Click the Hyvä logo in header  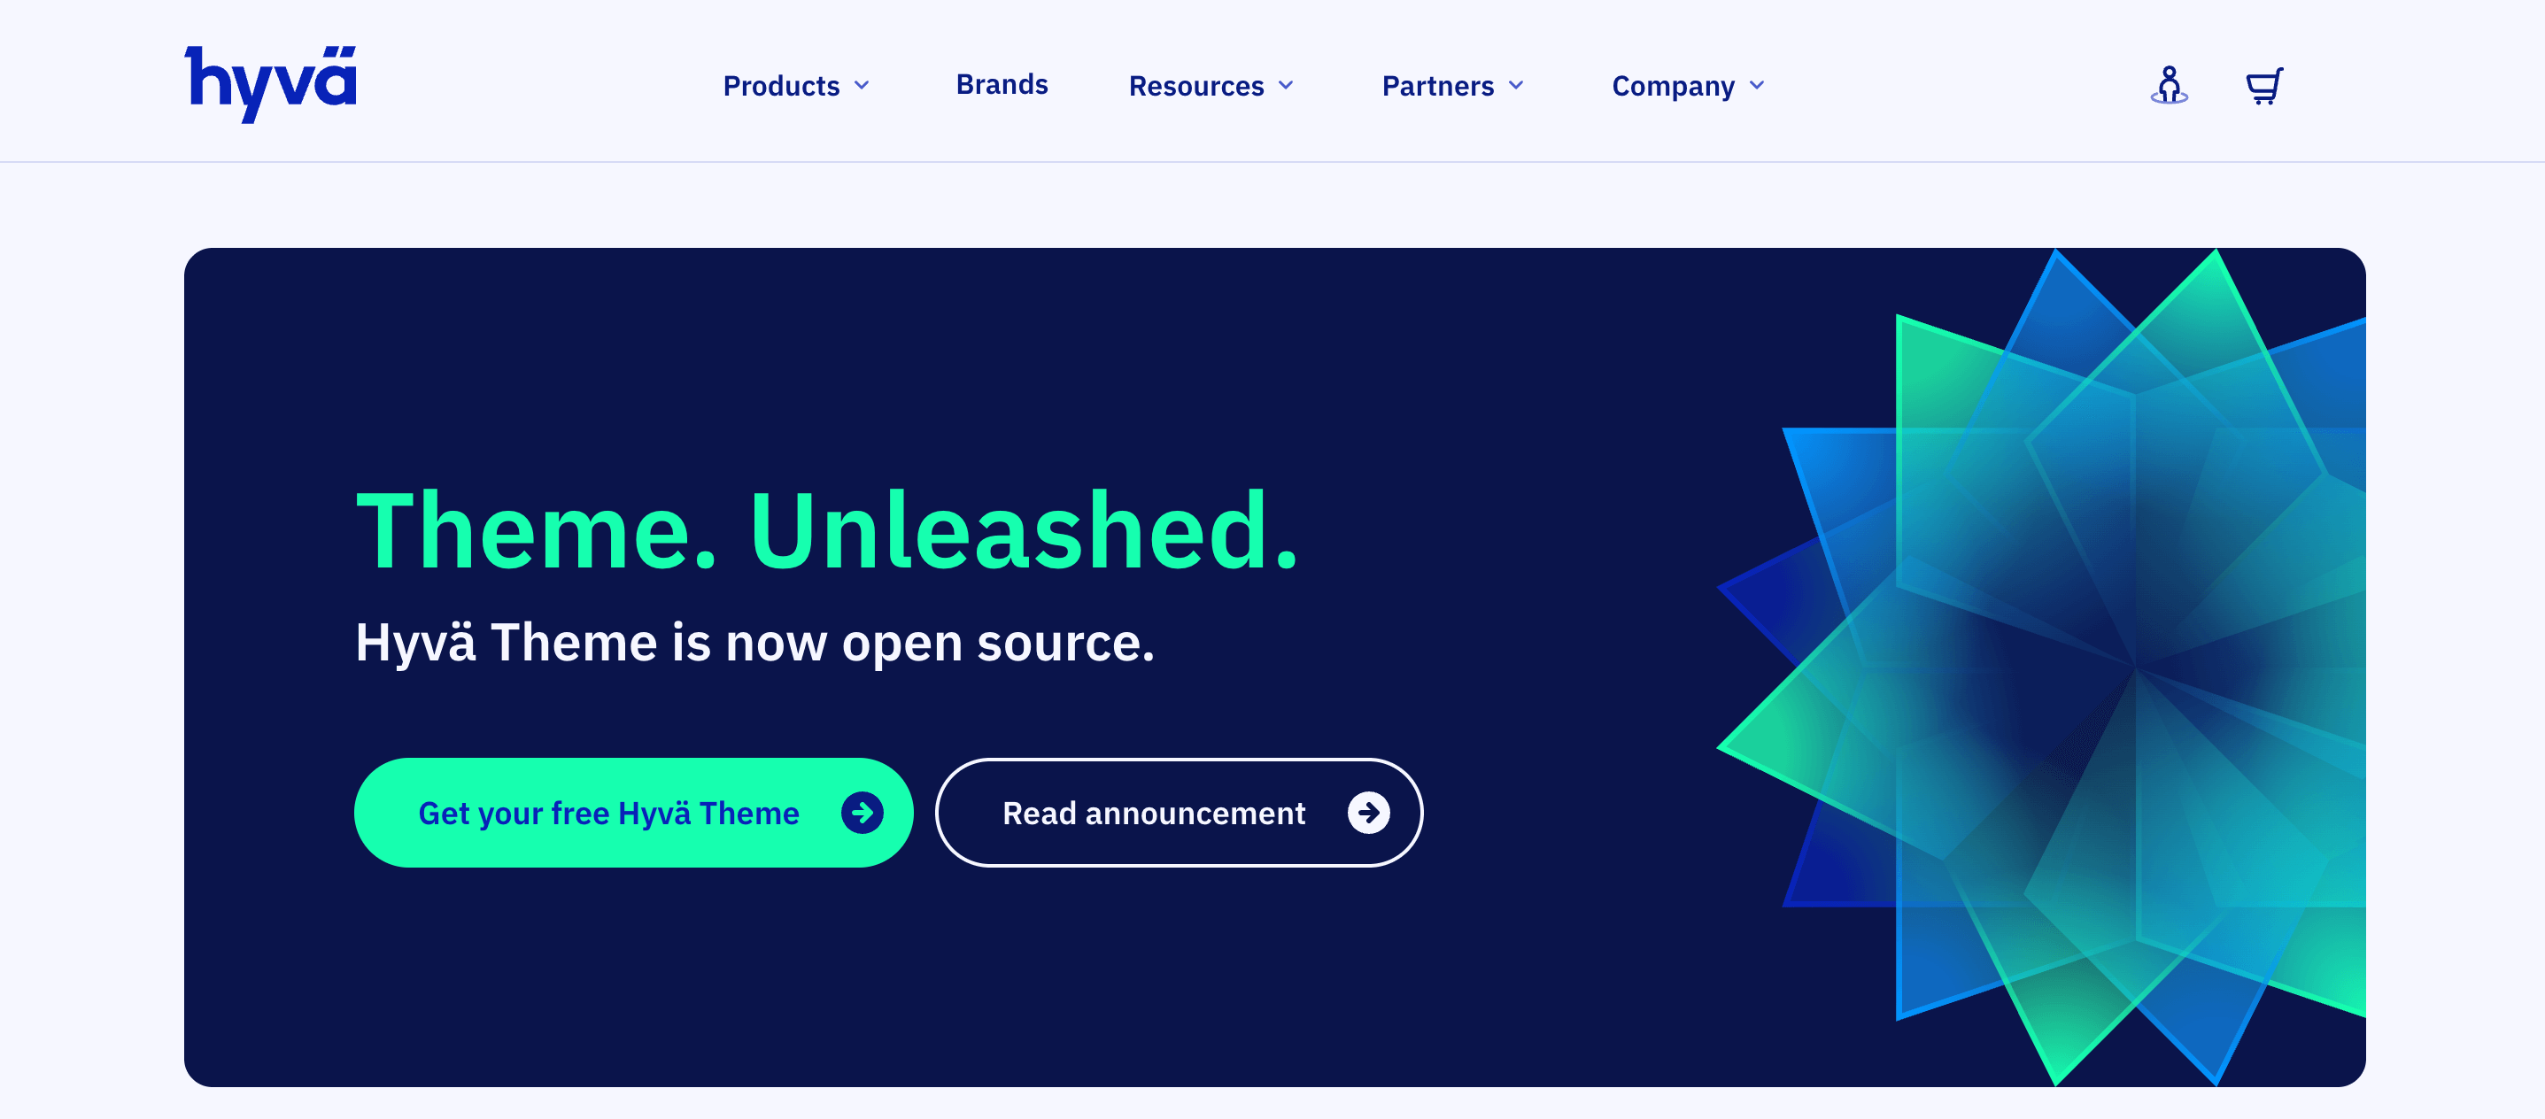270,83
